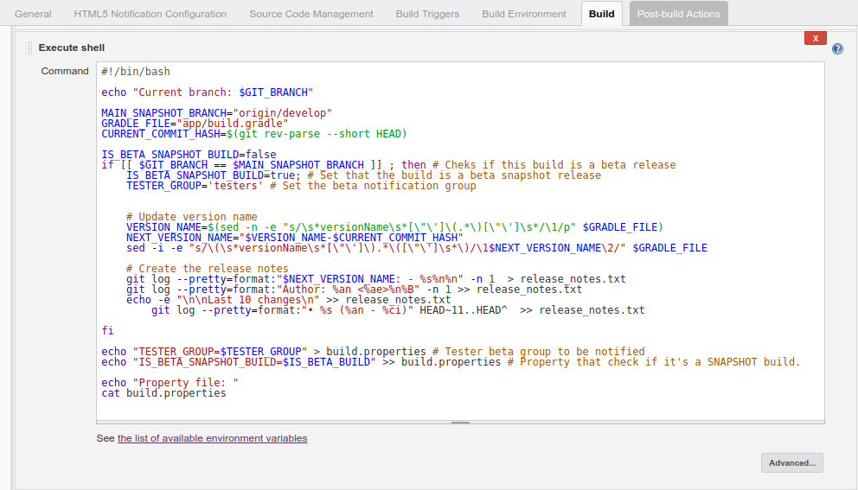Viewport: 858px width, 490px height.
Task: Open the General tab
Action: [x=33, y=14]
